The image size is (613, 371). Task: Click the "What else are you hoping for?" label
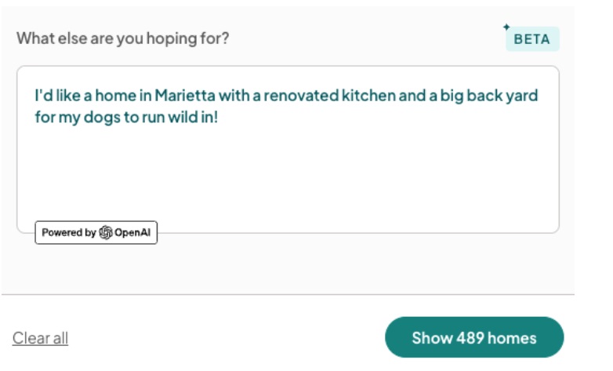pyautogui.click(x=123, y=38)
